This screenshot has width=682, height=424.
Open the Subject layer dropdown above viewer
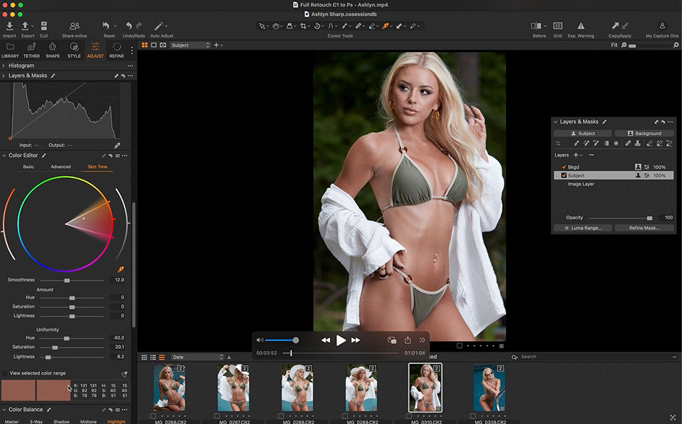tap(190, 45)
